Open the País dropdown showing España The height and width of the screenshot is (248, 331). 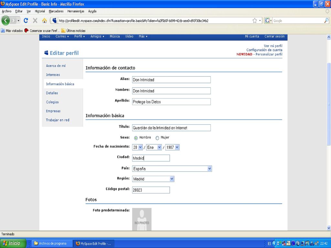(x=172, y=169)
